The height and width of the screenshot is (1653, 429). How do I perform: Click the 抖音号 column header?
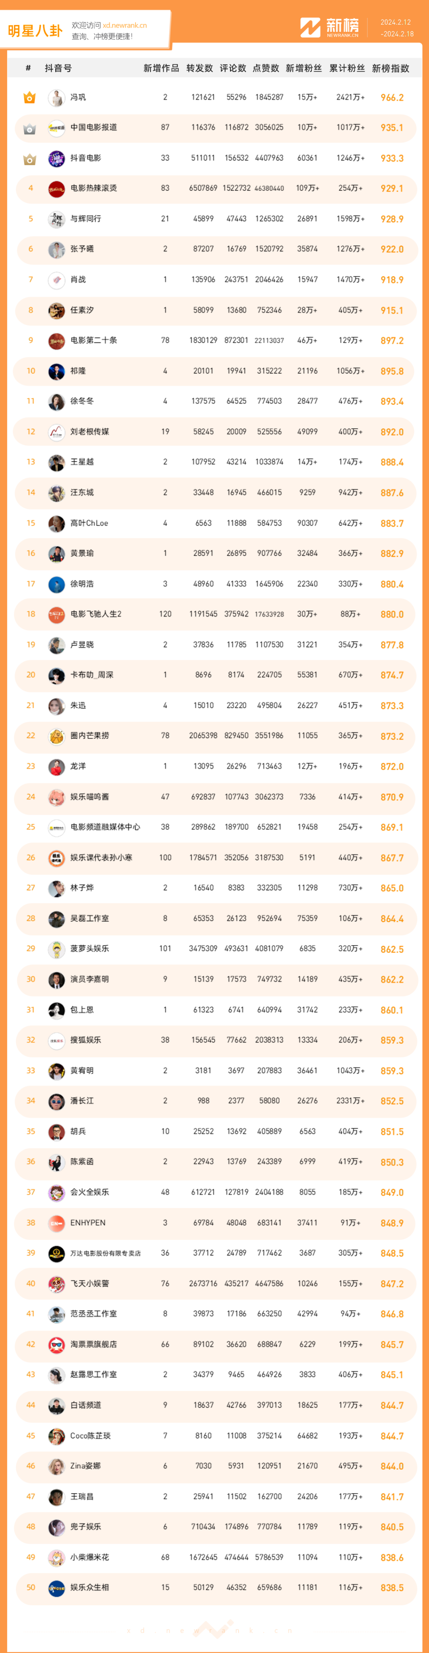pos(58,68)
